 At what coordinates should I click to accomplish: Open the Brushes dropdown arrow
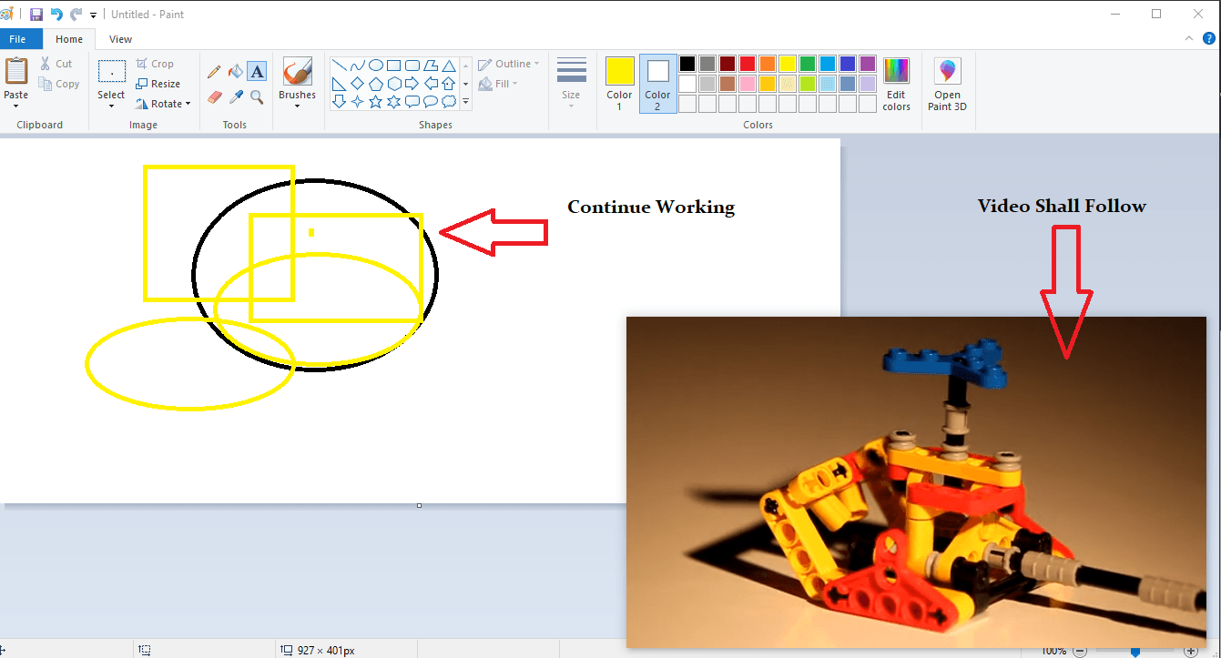297,106
